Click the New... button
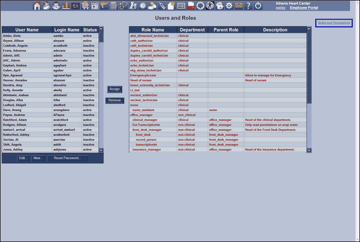The image size is (360, 242). coord(38,158)
